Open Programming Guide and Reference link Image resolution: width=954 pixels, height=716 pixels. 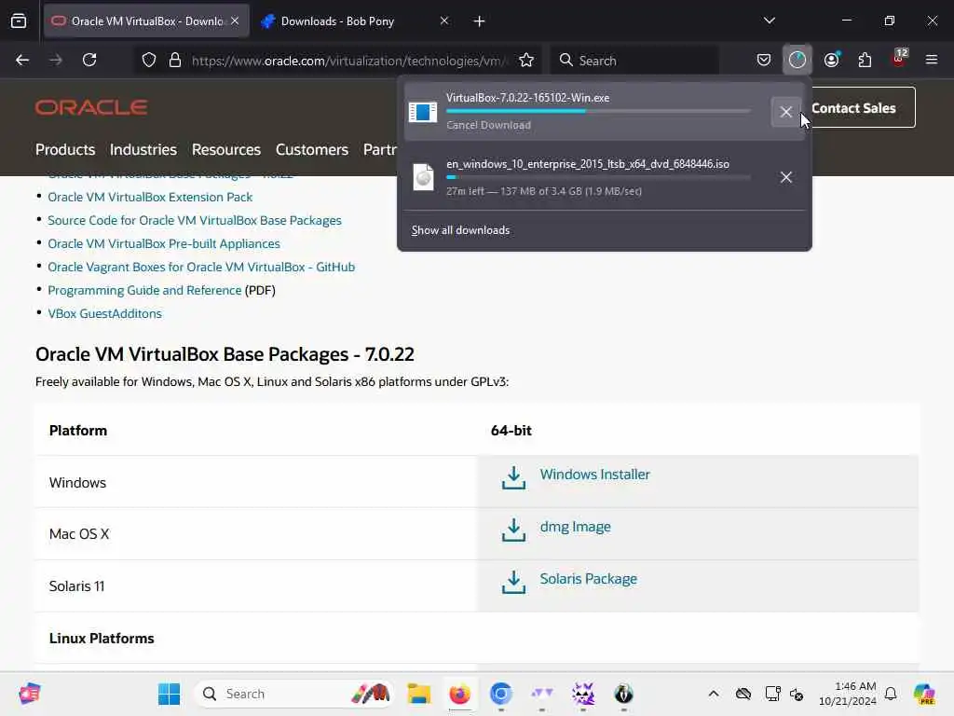pyautogui.click(x=144, y=291)
